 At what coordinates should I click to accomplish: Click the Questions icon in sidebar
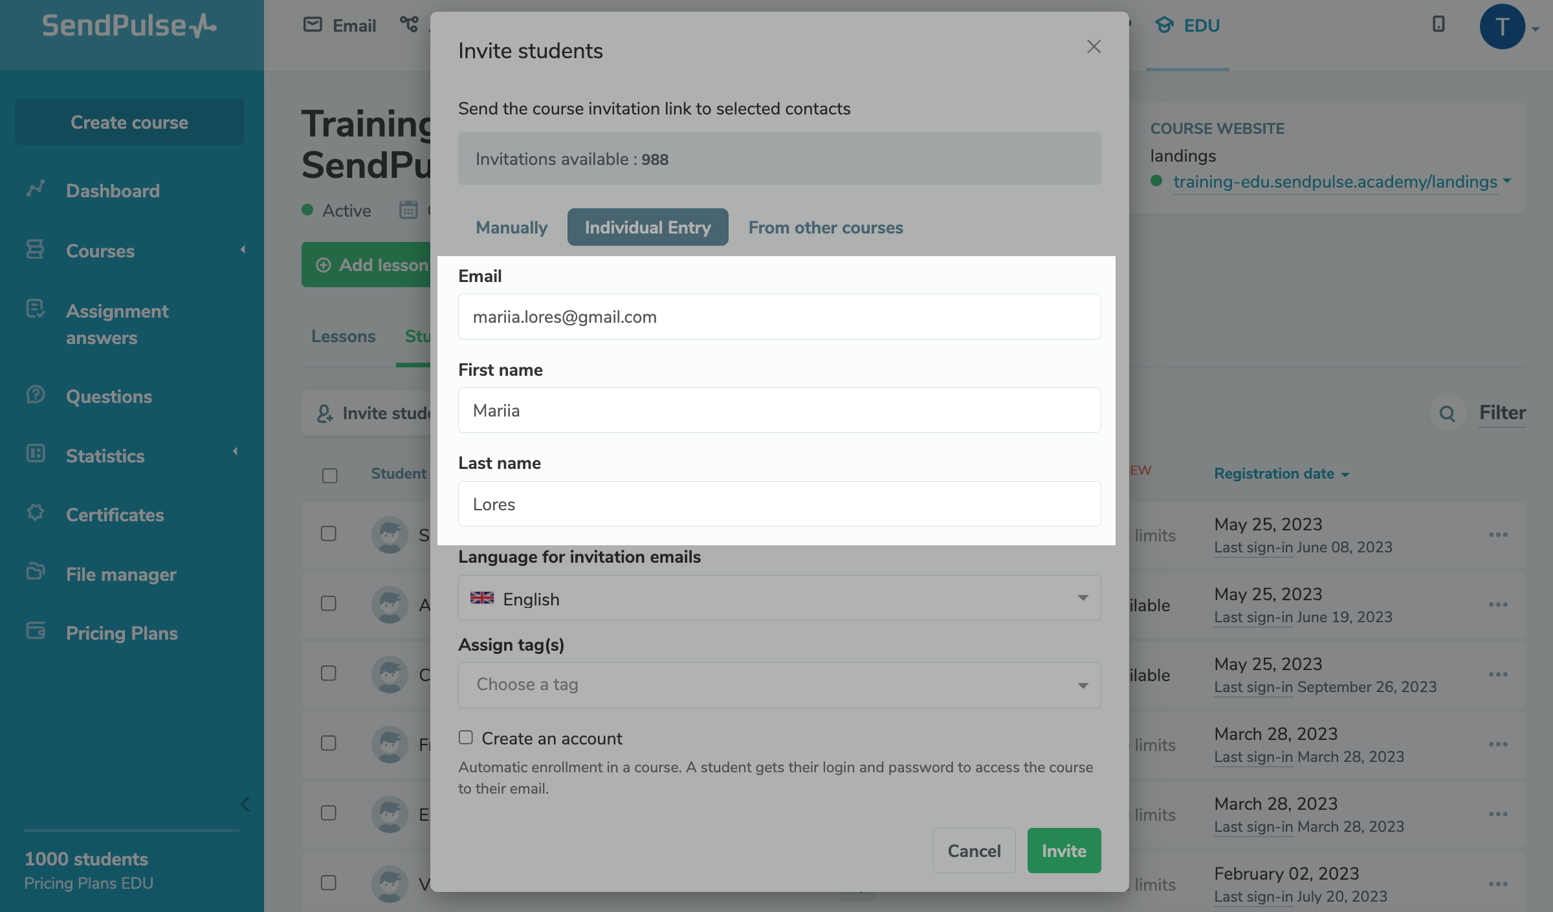coord(36,395)
